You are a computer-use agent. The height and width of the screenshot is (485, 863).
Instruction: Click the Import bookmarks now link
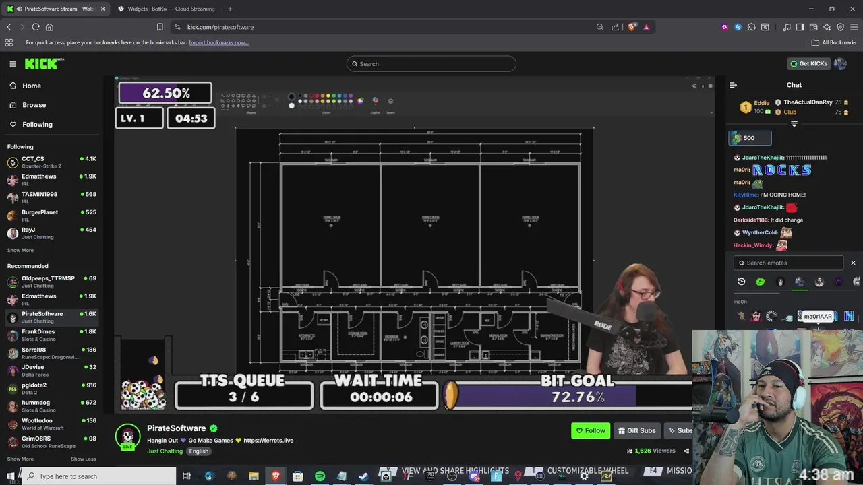point(218,42)
